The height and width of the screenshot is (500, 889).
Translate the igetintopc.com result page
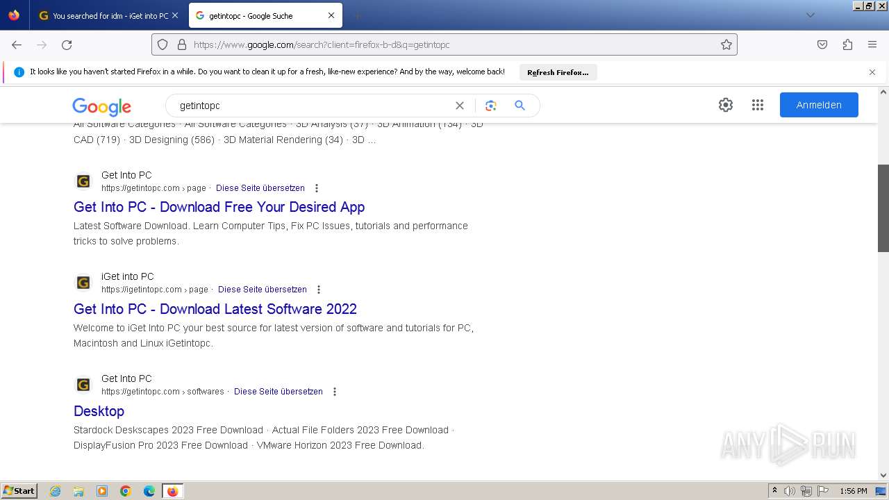click(263, 290)
